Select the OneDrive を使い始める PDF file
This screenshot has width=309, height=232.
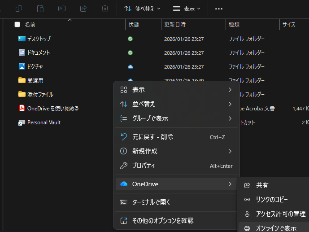point(53,108)
